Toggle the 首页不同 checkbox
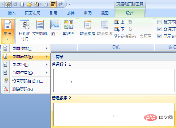Viewport: 176px width, 128px height. pyautogui.click(x=159, y=22)
